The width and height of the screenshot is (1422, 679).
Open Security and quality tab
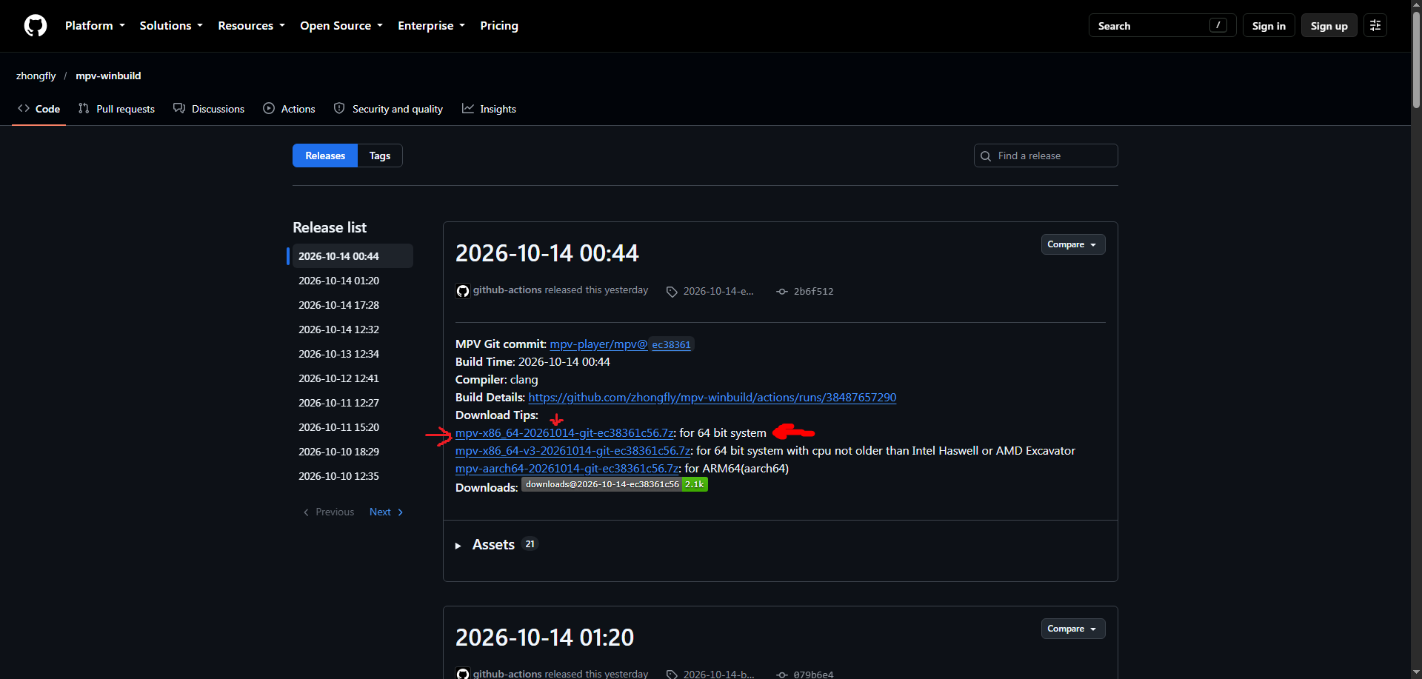click(x=388, y=109)
